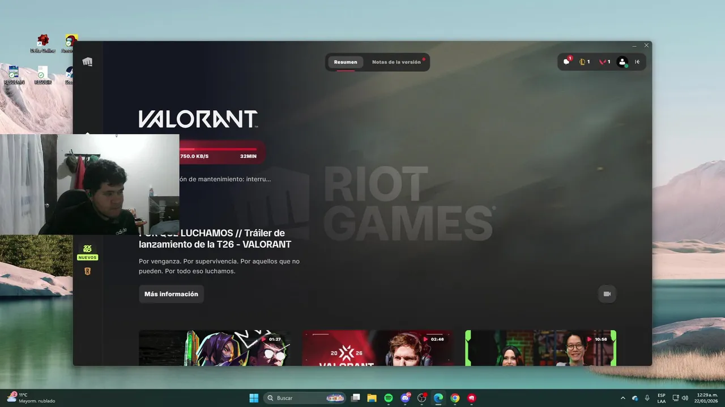Image resolution: width=725 pixels, height=407 pixels.
Task: Click the NUEVOS badge in sidebar
Action: (x=87, y=257)
